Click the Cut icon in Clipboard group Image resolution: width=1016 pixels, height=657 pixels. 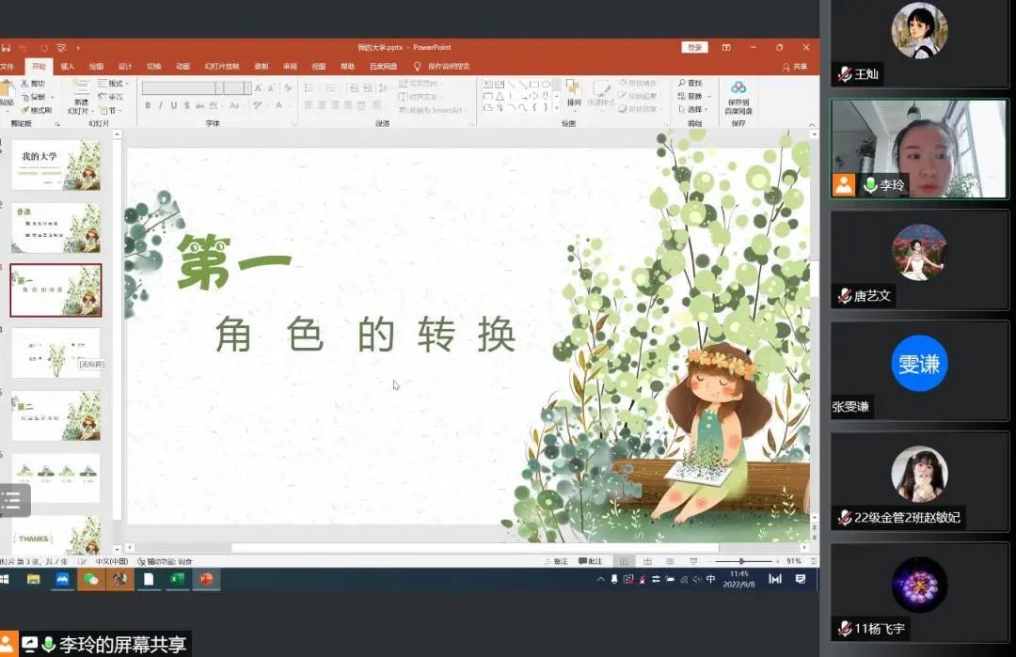[34, 84]
